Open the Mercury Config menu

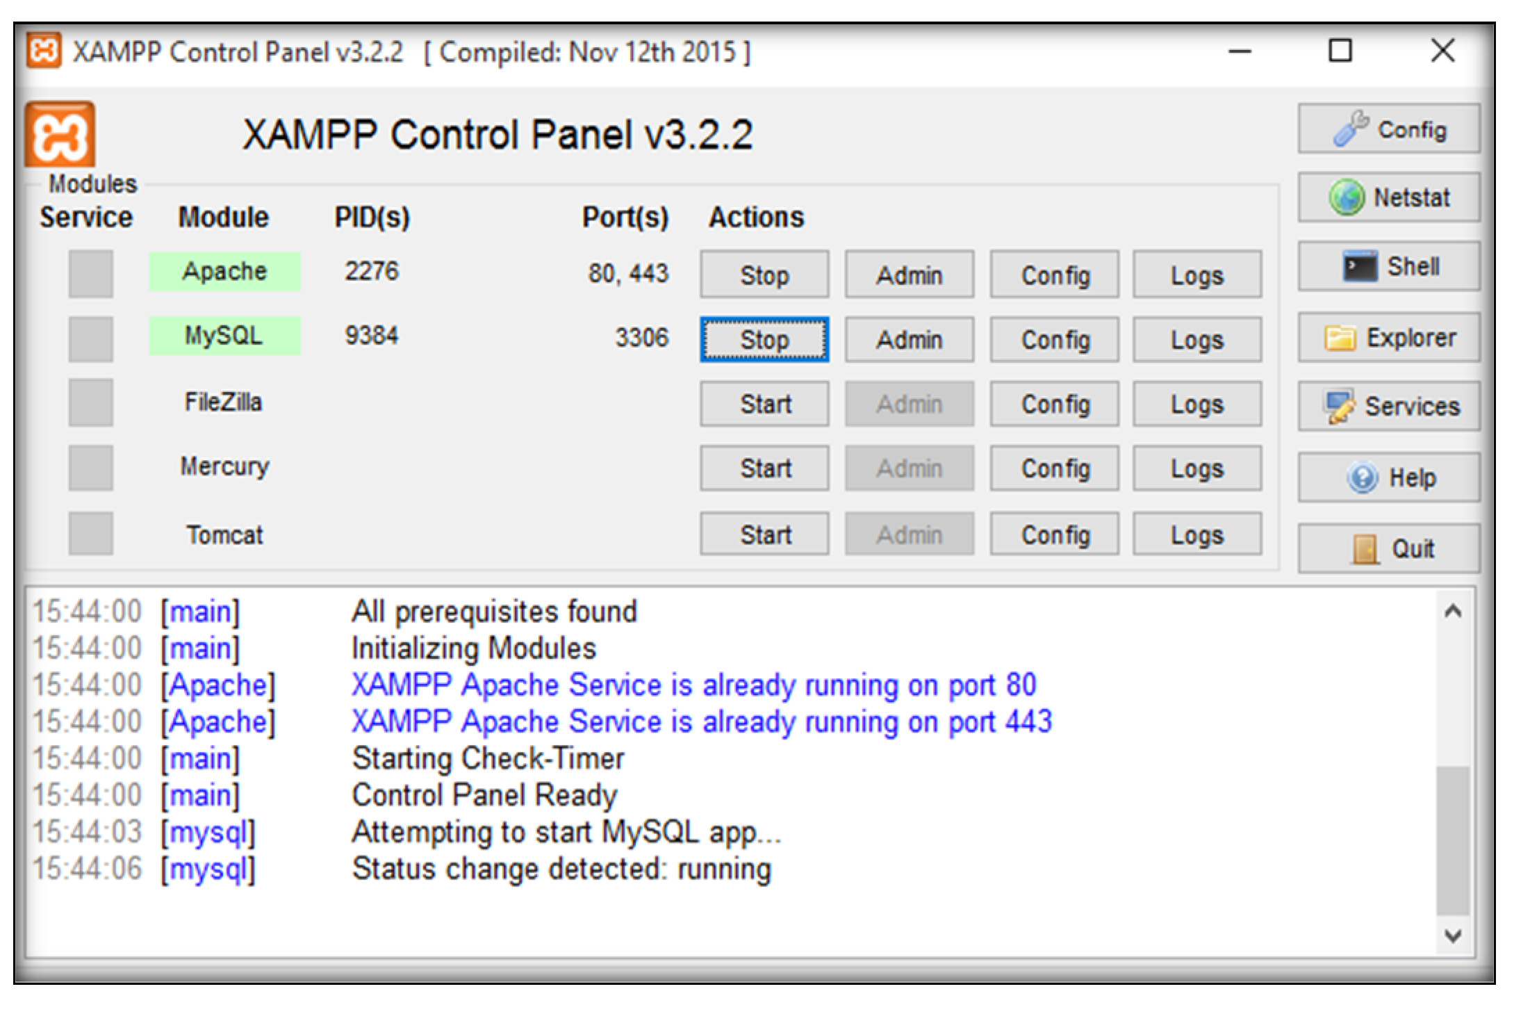(1055, 468)
